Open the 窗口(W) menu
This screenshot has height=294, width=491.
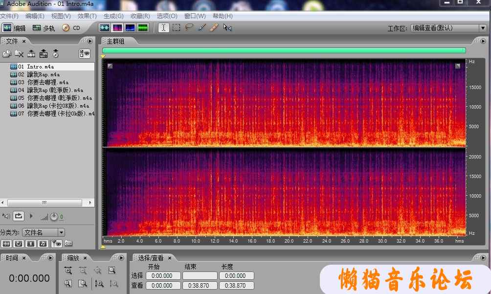[x=195, y=16]
